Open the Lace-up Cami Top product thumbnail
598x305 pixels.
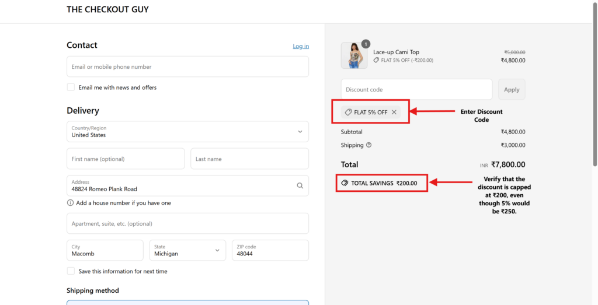[x=354, y=56]
